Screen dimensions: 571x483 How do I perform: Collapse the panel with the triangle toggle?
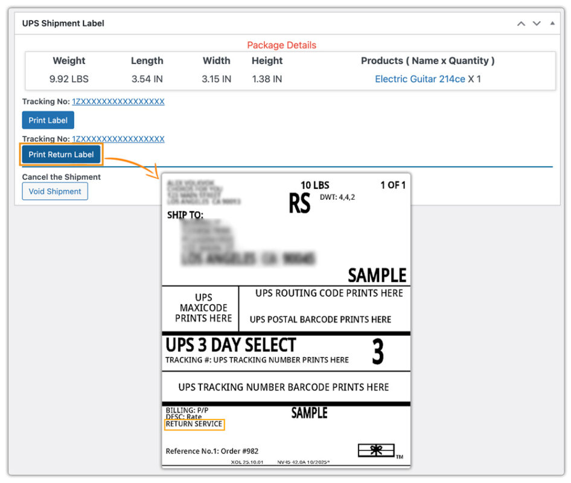(552, 23)
